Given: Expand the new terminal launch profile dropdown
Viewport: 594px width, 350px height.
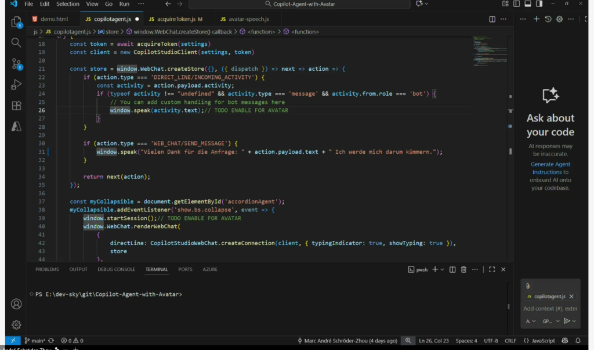Looking at the screenshot, I should [x=442, y=269].
